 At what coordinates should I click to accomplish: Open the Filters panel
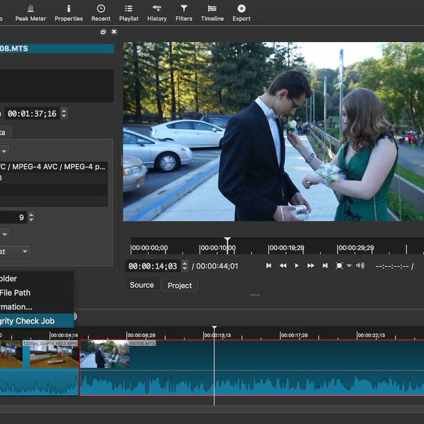pyautogui.click(x=184, y=12)
